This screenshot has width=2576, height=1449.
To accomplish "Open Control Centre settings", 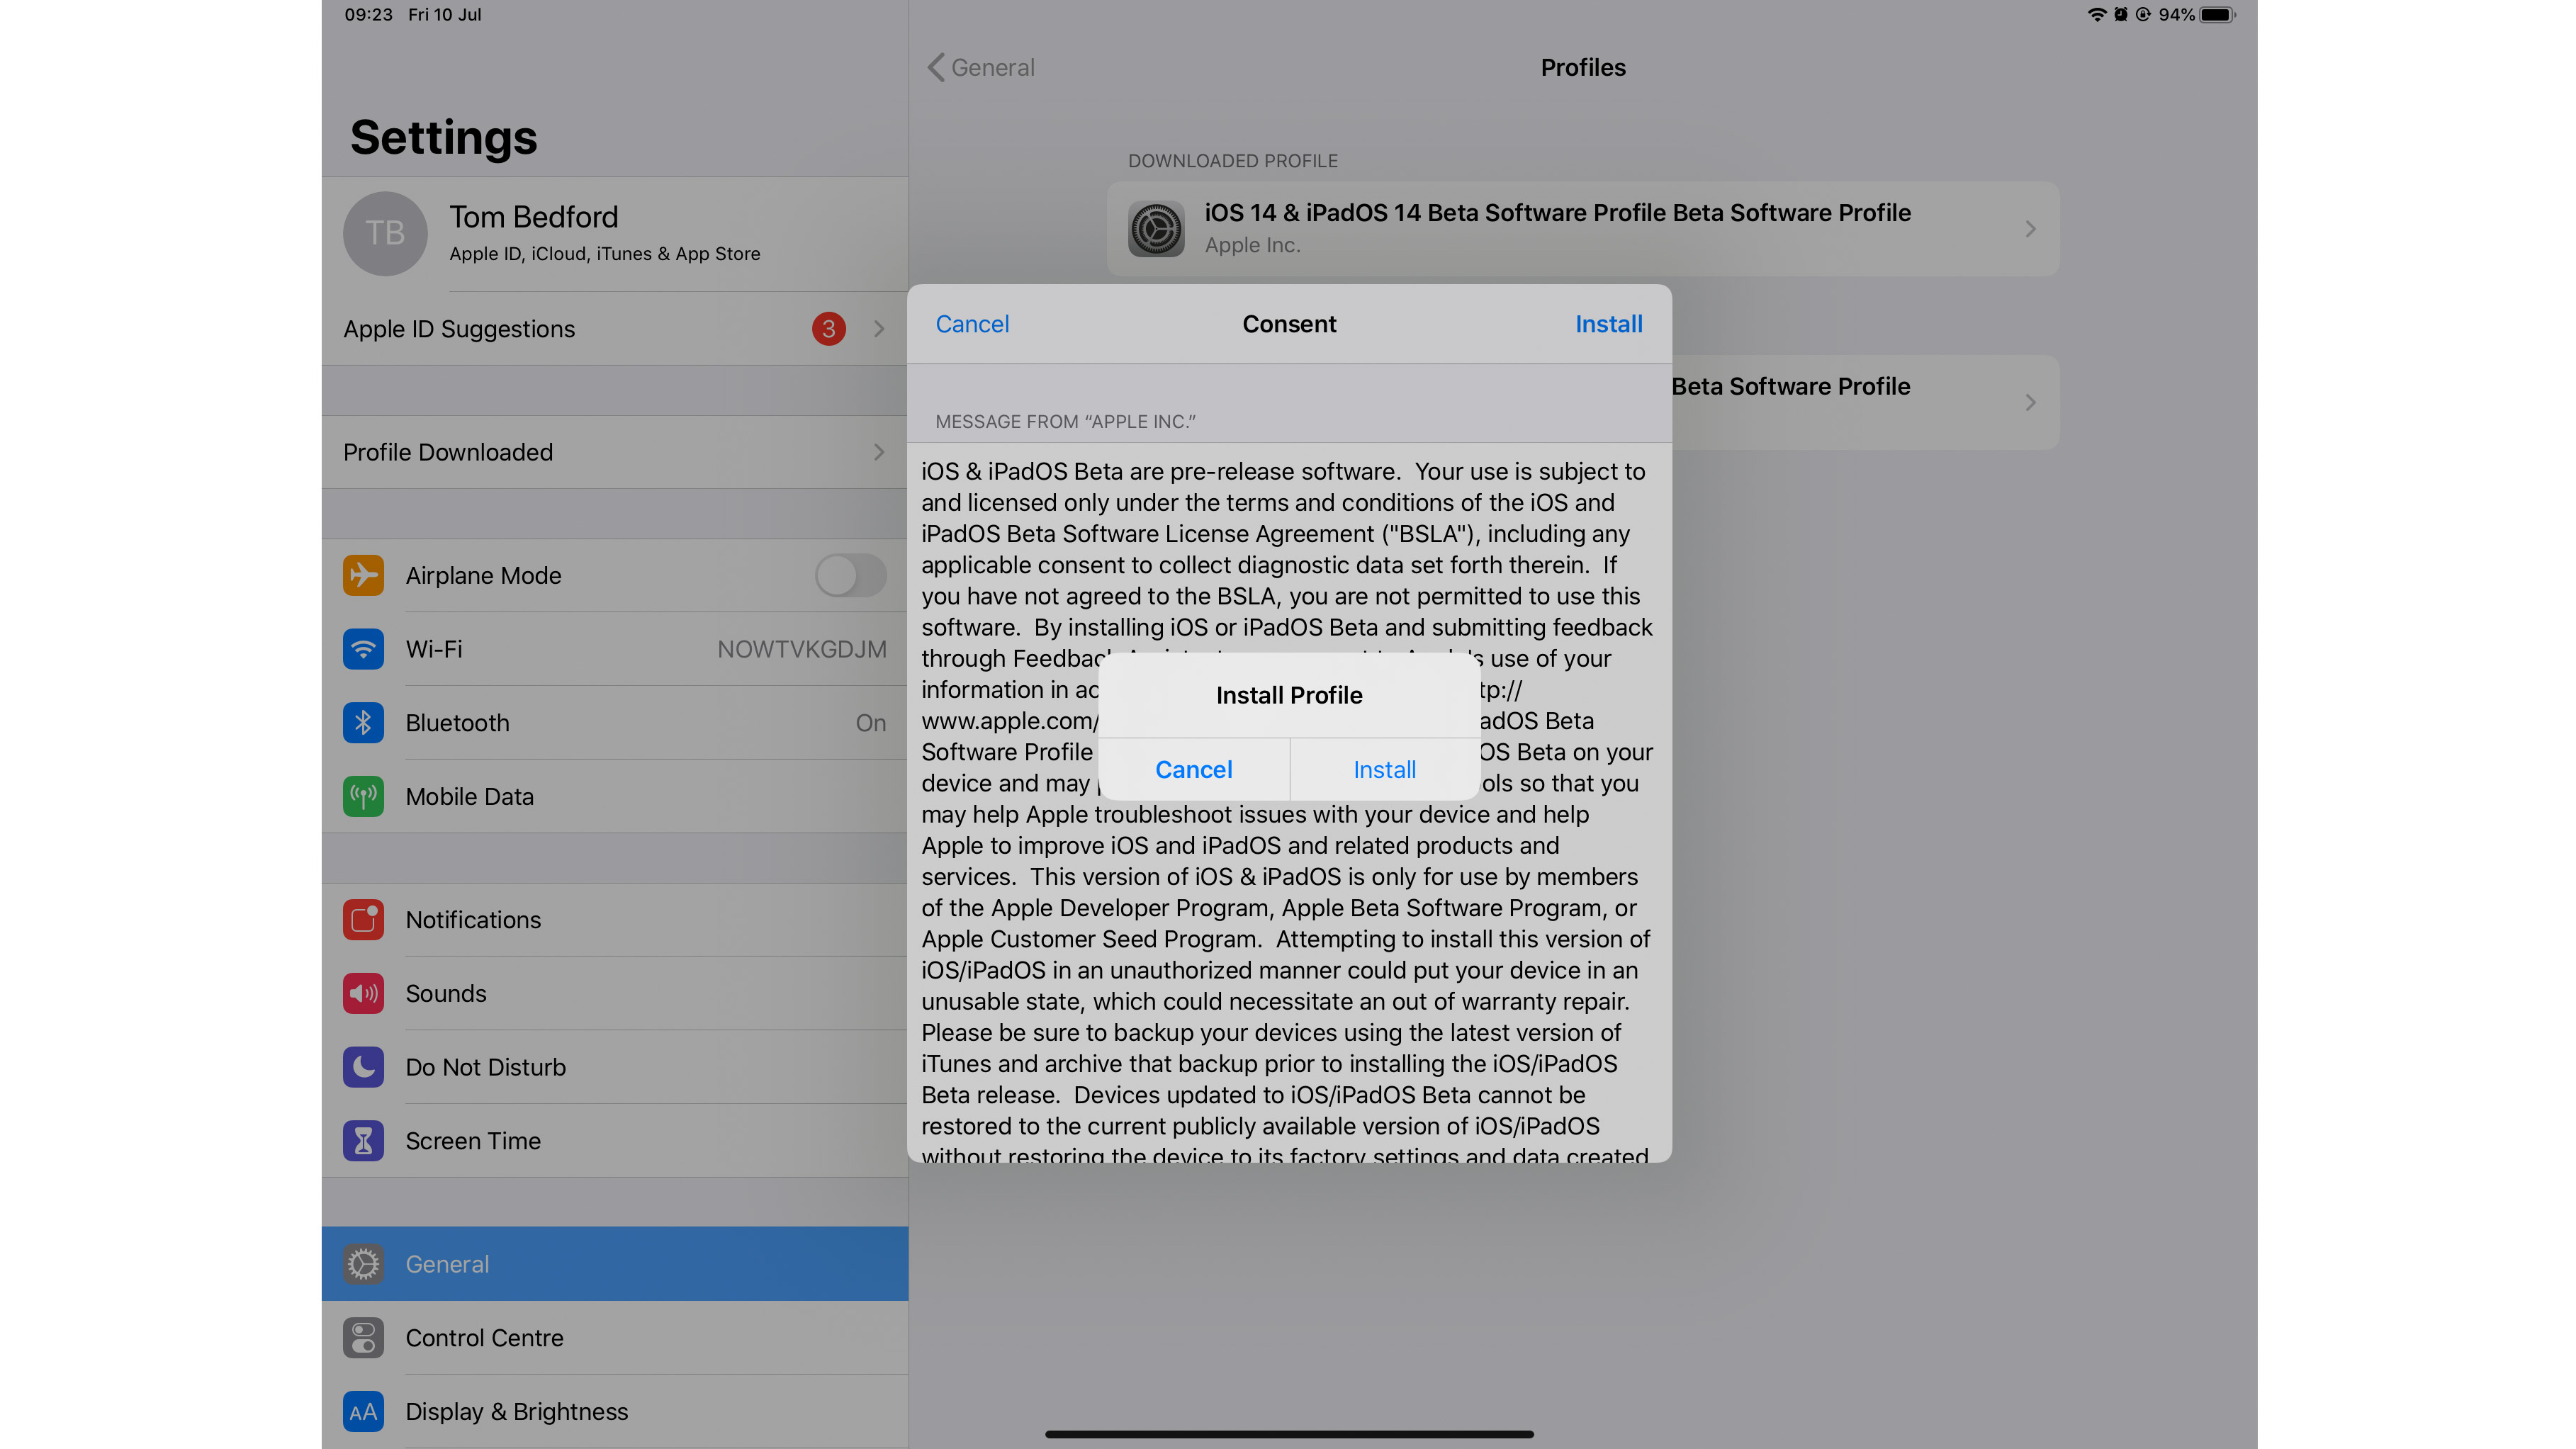I will pyautogui.click(x=614, y=1338).
